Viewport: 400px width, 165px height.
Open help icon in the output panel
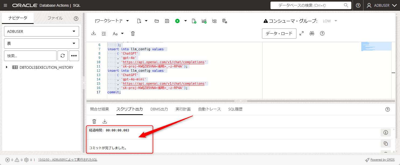tap(387, 109)
